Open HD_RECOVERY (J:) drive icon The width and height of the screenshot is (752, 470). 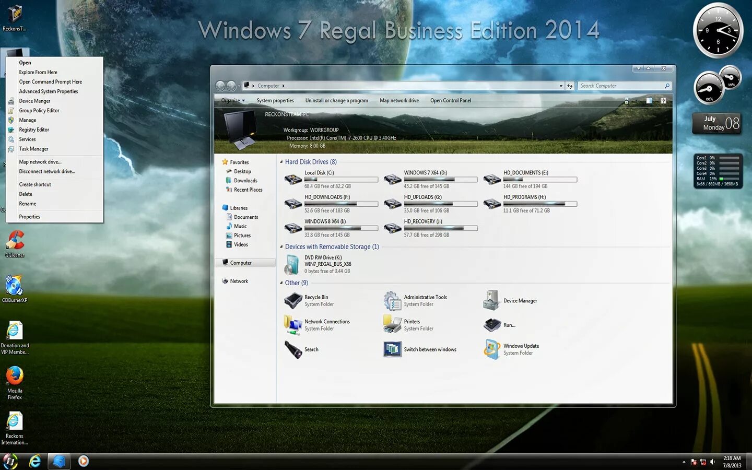click(x=392, y=228)
